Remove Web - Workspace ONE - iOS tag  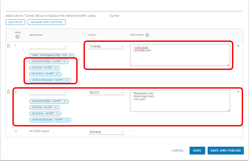(x=70, y=55)
